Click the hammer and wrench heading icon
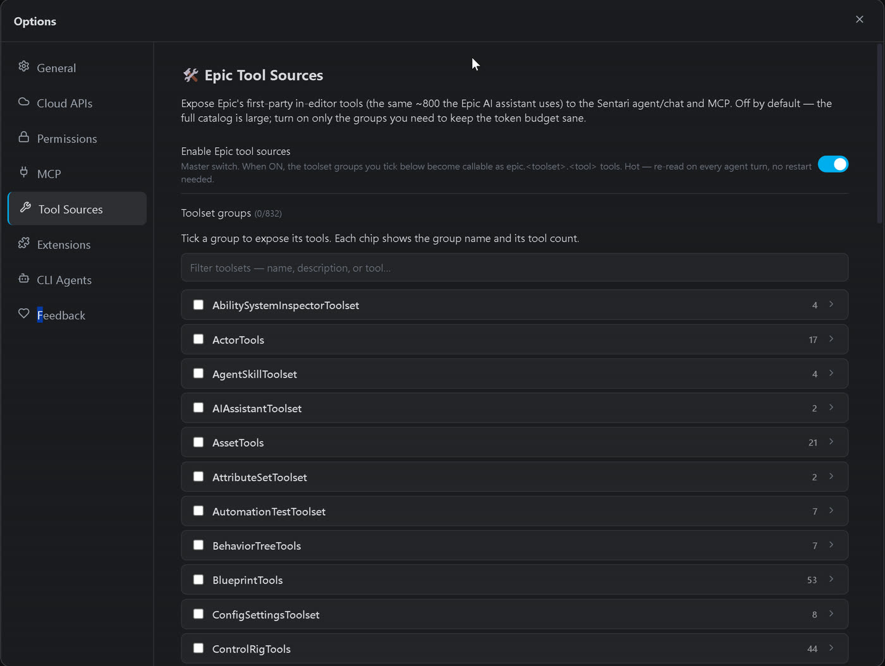 pyautogui.click(x=190, y=75)
